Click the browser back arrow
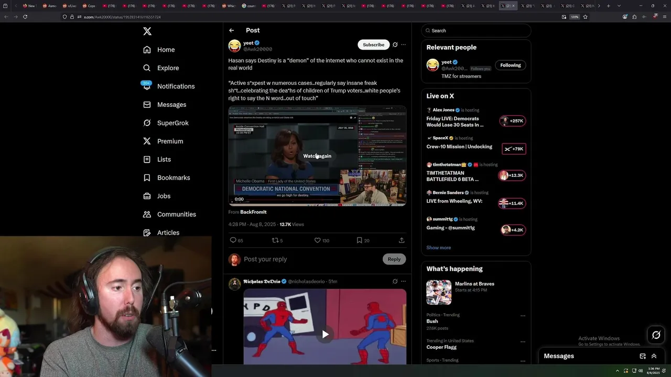This screenshot has width=671, height=377. 6,17
